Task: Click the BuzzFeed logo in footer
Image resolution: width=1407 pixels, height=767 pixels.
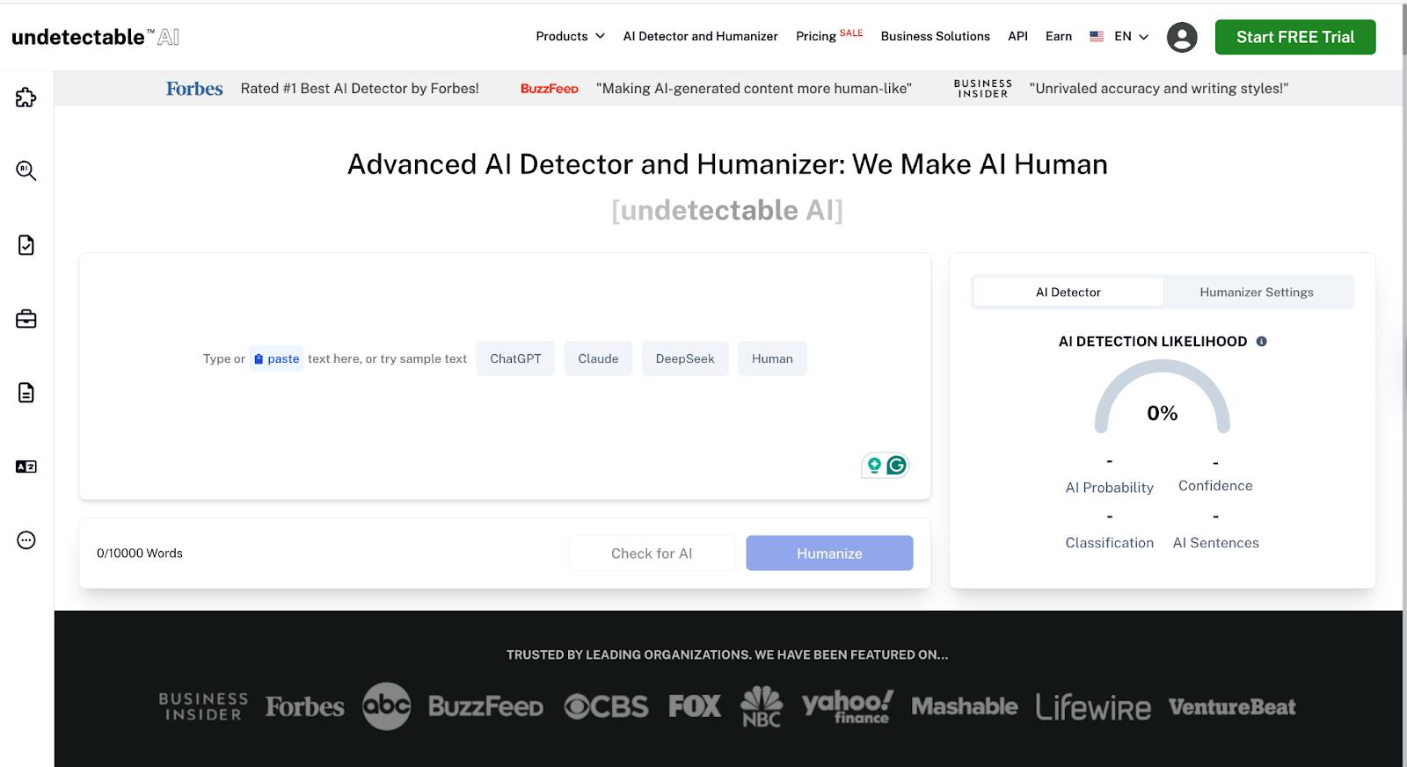Action: coord(485,706)
